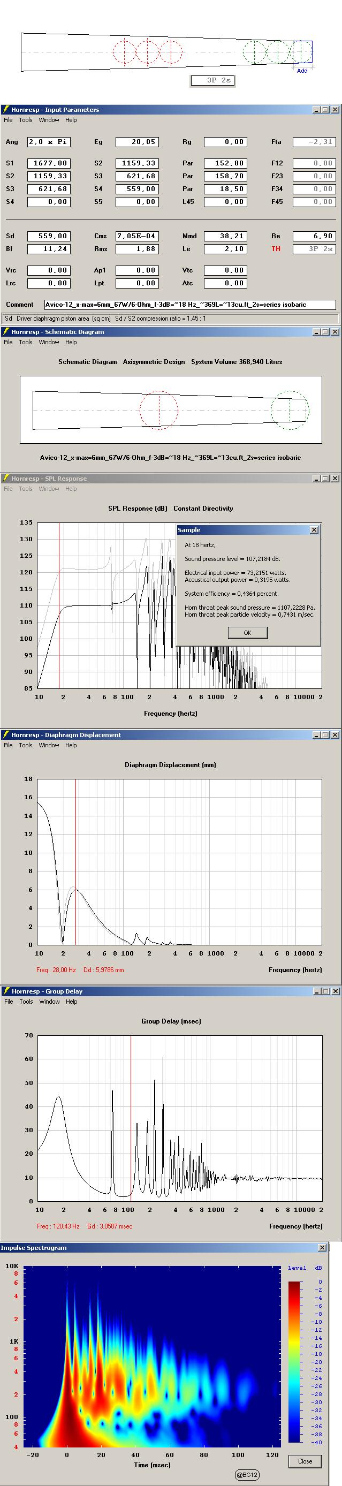Click OK in the Sample dialog

pos(247,633)
